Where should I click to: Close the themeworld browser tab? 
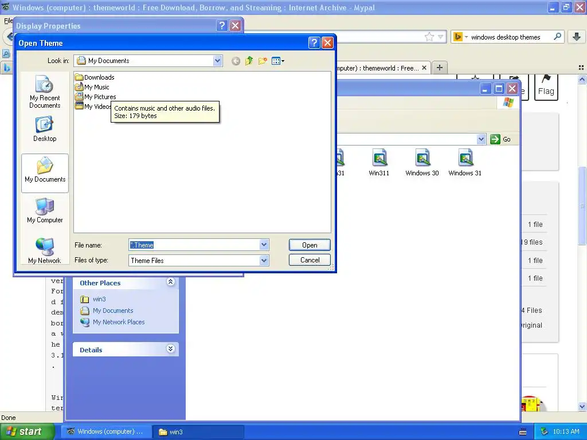click(424, 68)
